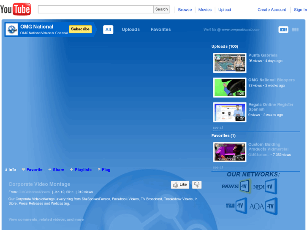Open the Custom Bulding Products Vidmercial thumbnail
This screenshot has height=230, width=307.
pyautogui.click(x=230, y=152)
